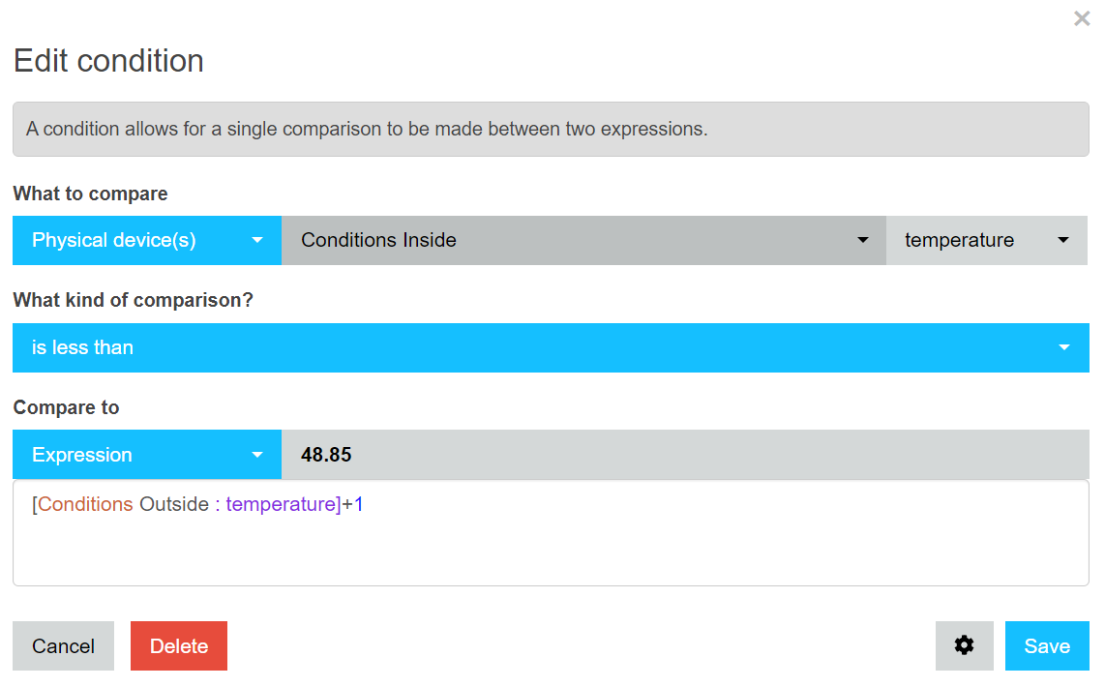Click the gear button next to Save

[x=964, y=645]
